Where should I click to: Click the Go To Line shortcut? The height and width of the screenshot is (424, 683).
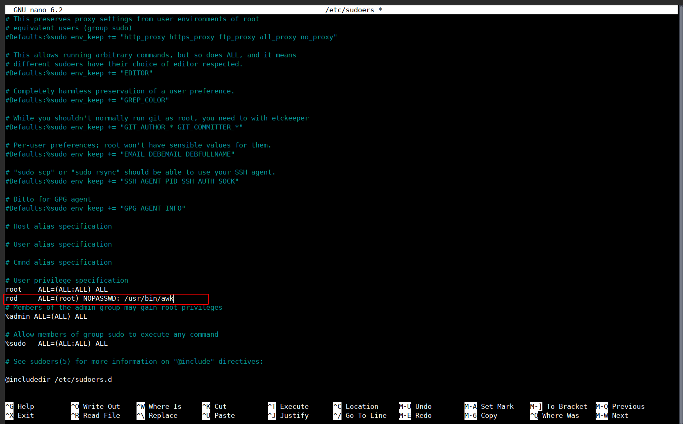(366, 415)
